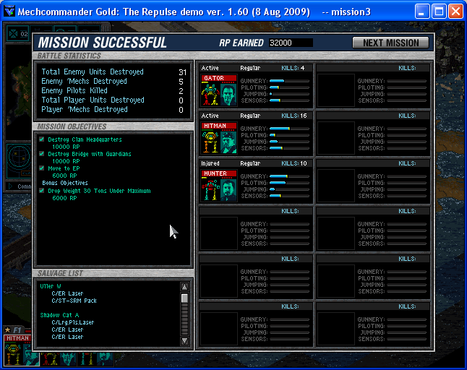Select Hitman mech in bottom-left squad bar
The height and width of the screenshot is (370, 467).
coord(13,353)
